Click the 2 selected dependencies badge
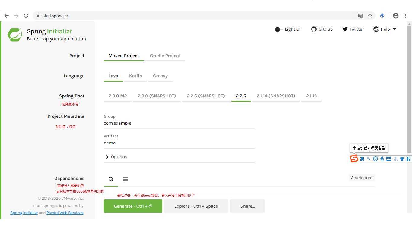 [362, 178]
